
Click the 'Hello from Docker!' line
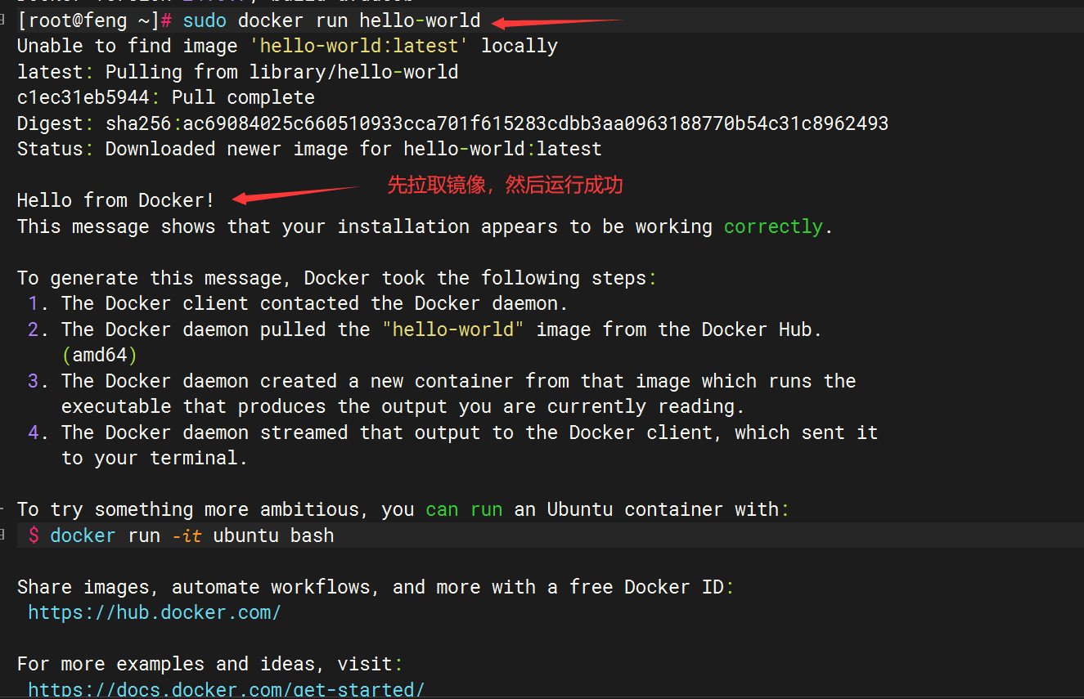pos(116,200)
